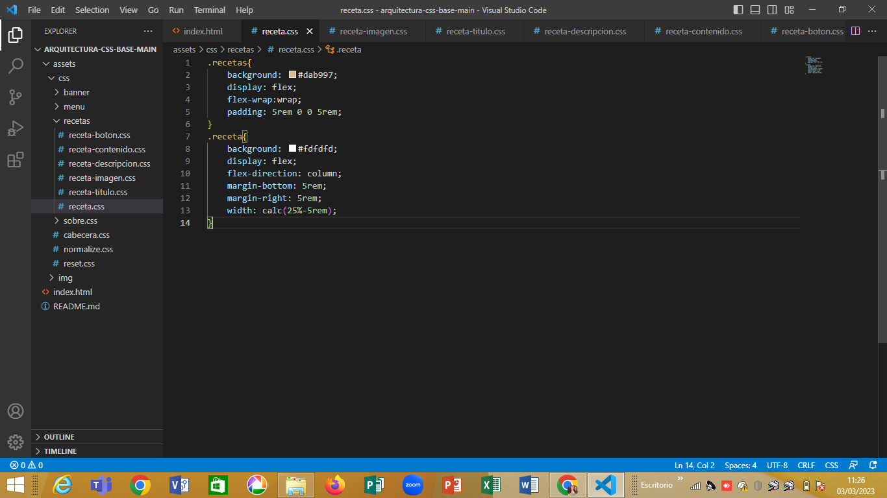
Task: Open normalize.css in file tree
Action: (x=97, y=249)
